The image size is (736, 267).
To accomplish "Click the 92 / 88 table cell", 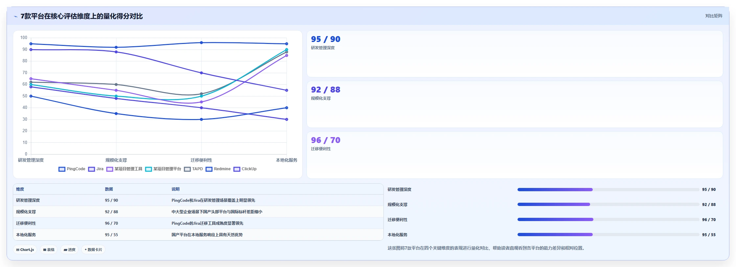I will pyautogui.click(x=111, y=212).
